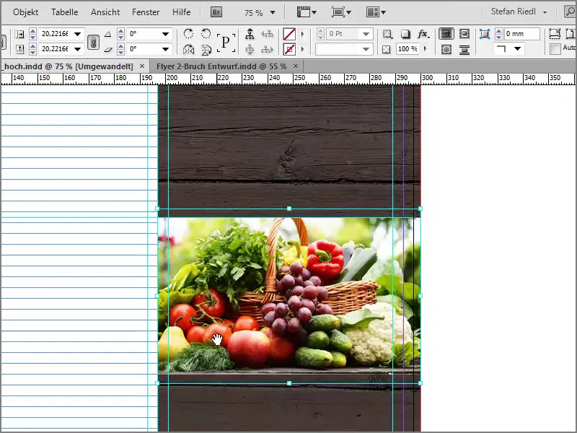Image resolution: width=577 pixels, height=433 pixels.
Task: Click the search magnifier icon
Action: (571, 12)
